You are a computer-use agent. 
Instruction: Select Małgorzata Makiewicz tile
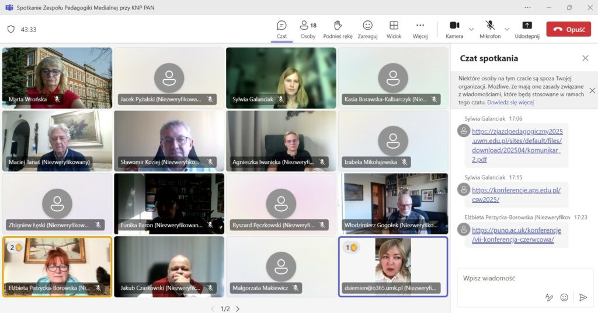[x=281, y=267]
